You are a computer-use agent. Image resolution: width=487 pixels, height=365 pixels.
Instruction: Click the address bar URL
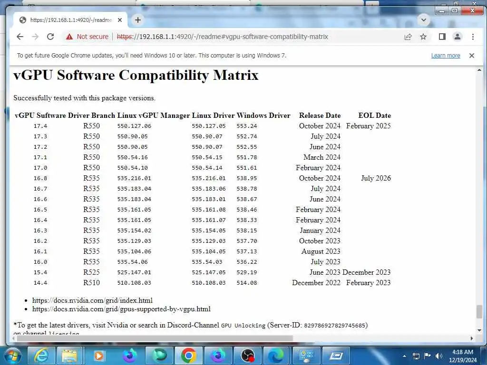click(x=223, y=37)
